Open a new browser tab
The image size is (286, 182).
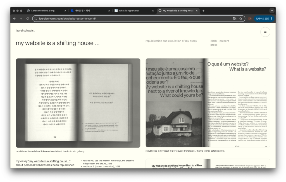point(203,11)
